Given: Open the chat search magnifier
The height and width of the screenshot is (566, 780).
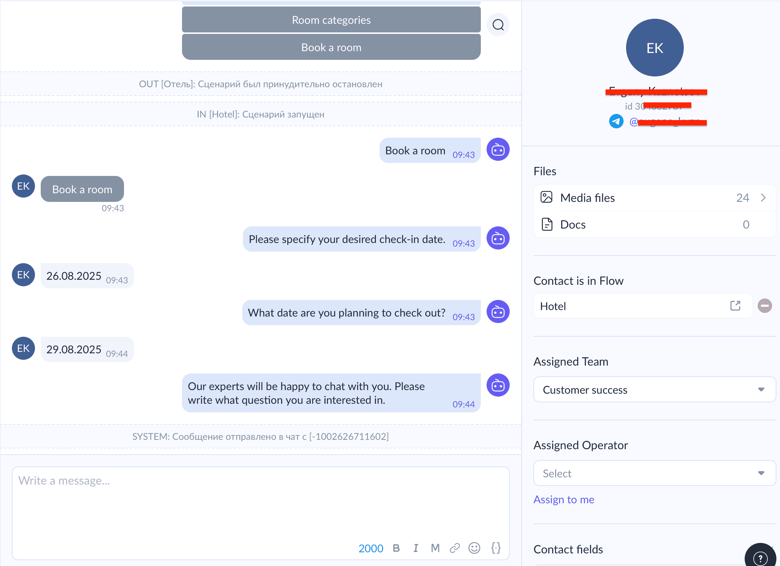Looking at the screenshot, I should click(498, 25).
